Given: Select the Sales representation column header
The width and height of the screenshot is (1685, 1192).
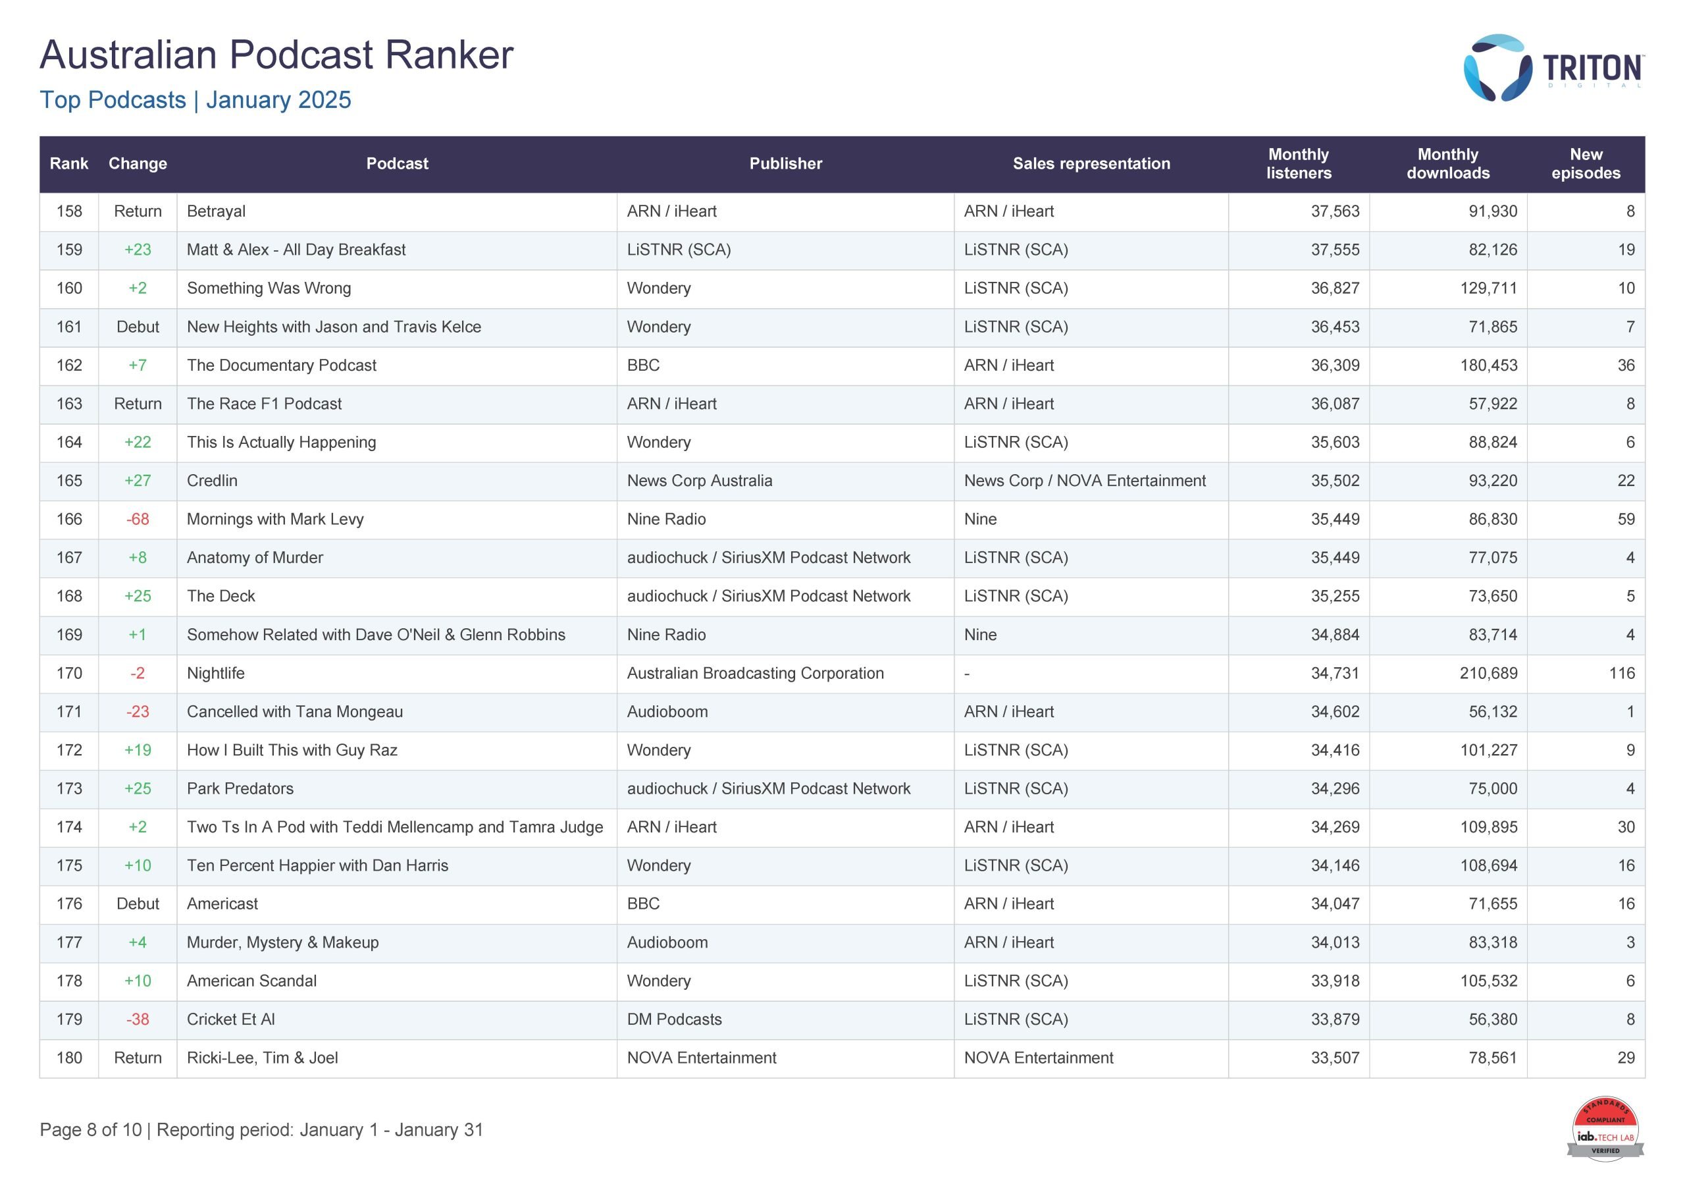Looking at the screenshot, I should [x=1091, y=164].
